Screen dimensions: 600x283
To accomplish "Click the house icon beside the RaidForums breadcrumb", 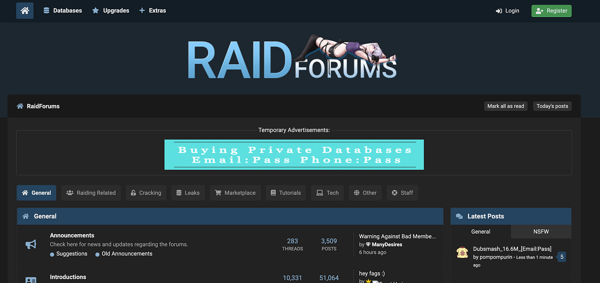I will [20, 106].
